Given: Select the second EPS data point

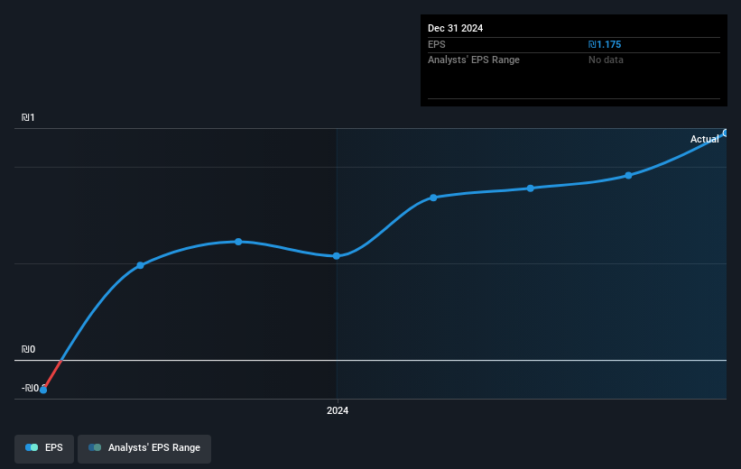Looking at the screenshot, I should [x=141, y=265].
